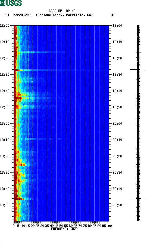Click the "(Cholame Creek, Parkfield, Ca)" location text
150x243 pixels.
64,15
